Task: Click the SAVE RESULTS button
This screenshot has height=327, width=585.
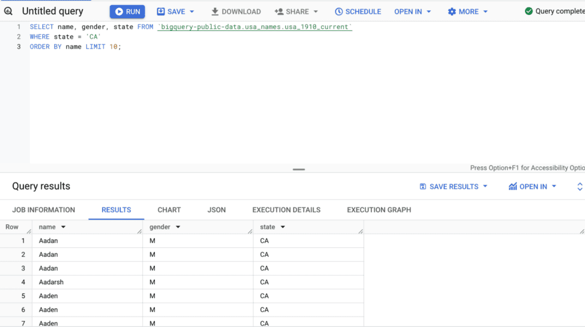Action: tap(449, 187)
